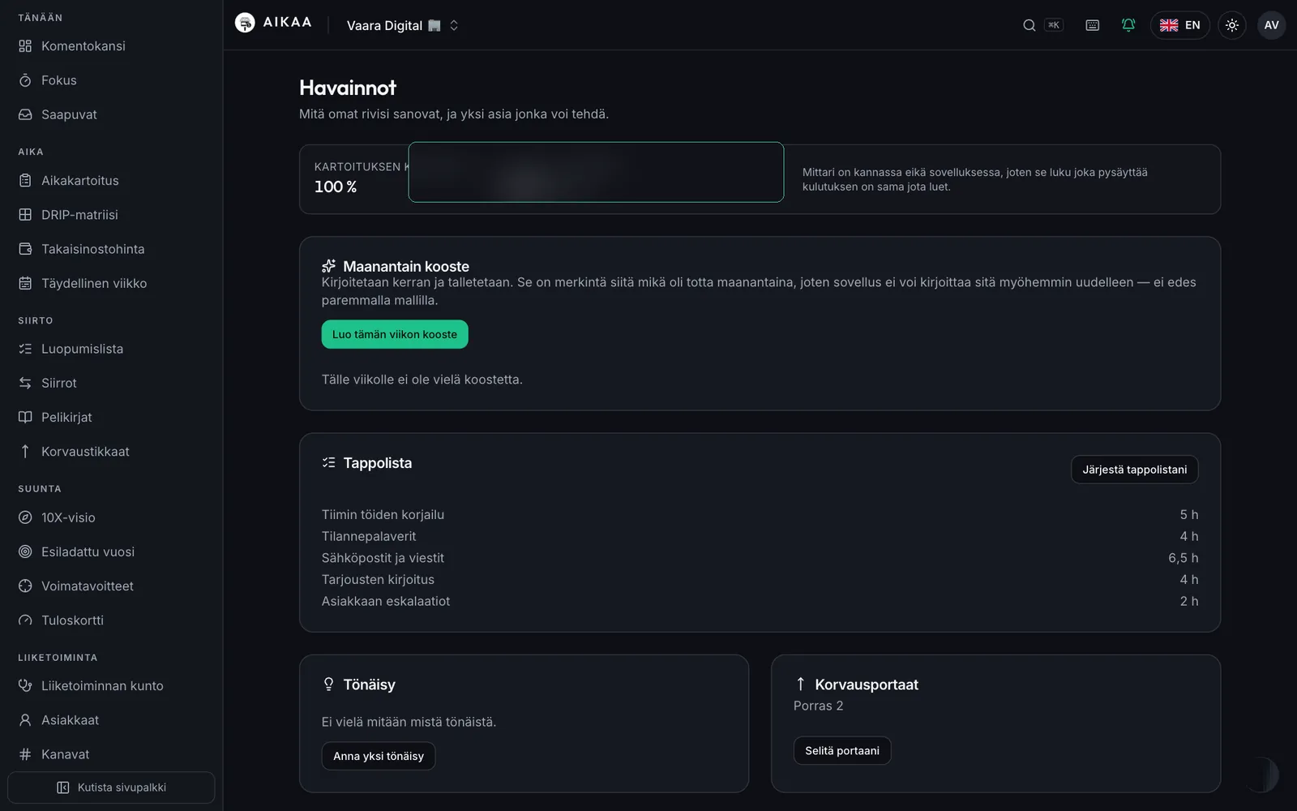Open the AV user avatar menu

click(1271, 25)
